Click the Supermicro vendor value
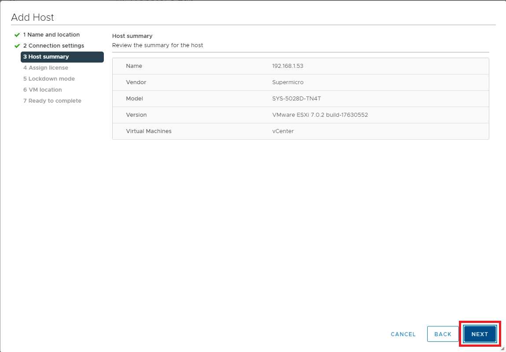 (288, 82)
